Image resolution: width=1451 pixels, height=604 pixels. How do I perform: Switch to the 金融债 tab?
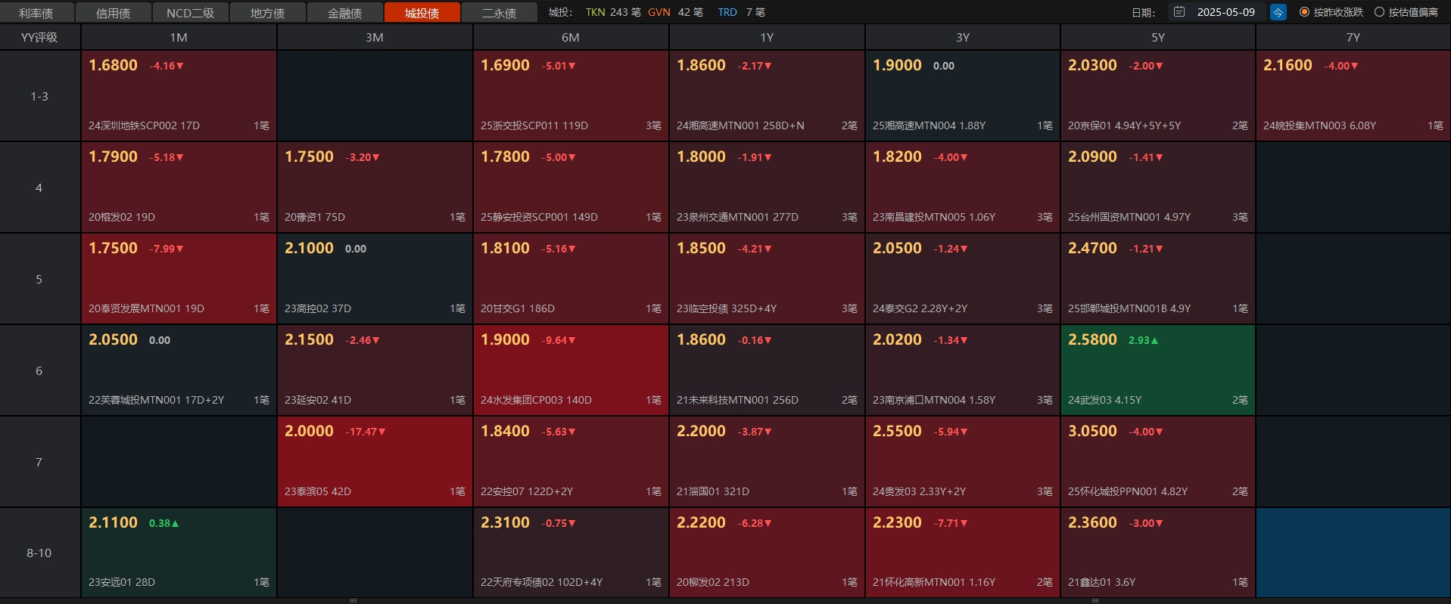pyautogui.click(x=344, y=13)
